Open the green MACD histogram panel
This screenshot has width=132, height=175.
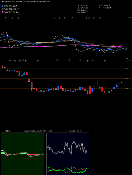pyautogui.click(x=22, y=154)
